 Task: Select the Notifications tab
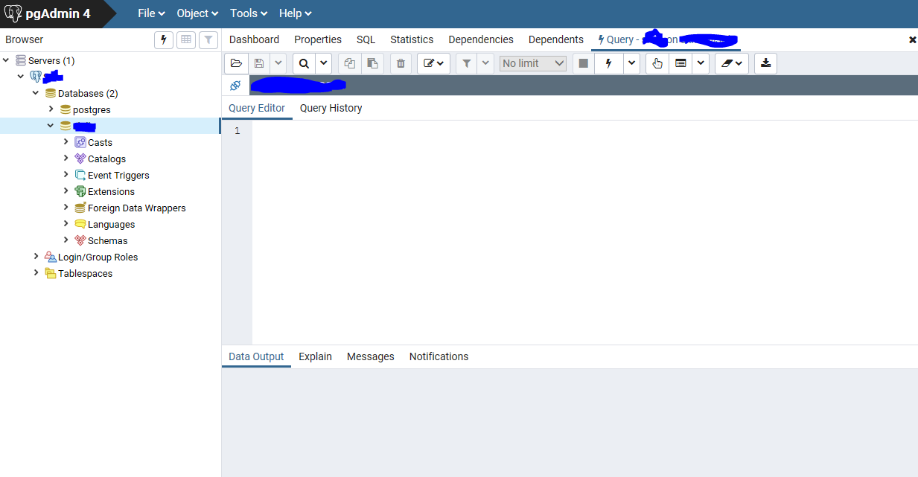[439, 356]
